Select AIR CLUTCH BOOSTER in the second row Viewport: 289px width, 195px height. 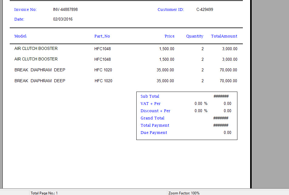[36, 59]
